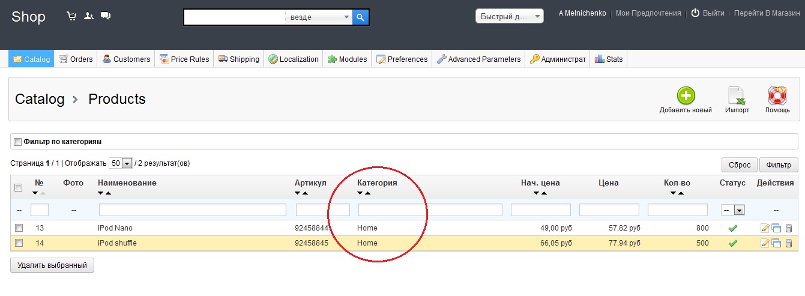Open the shopping cart icon in header

point(71,16)
